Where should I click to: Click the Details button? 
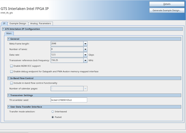[167, 4]
